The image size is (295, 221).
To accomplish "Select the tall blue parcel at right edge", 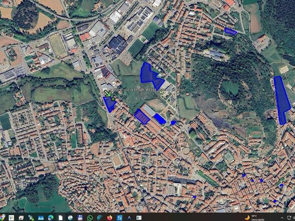I will click(282, 100).
